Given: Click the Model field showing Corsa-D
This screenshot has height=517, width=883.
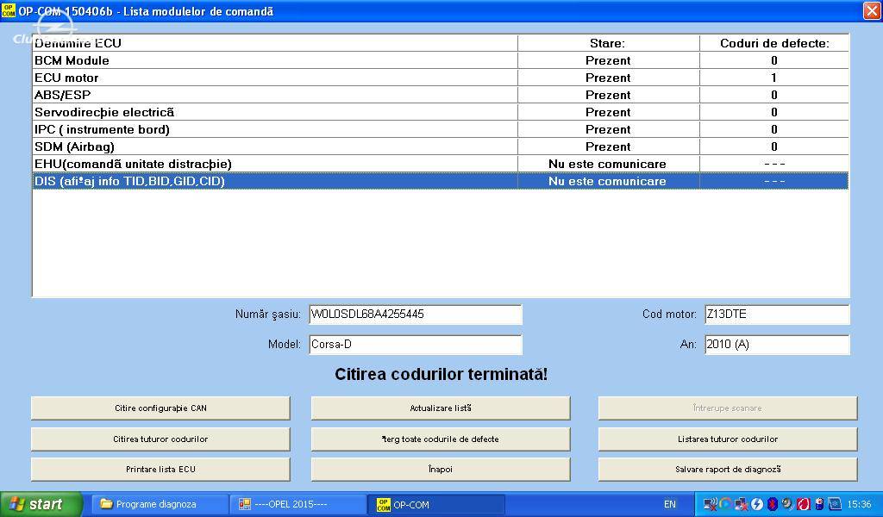Looking at the screenshot, I should [416, 345].
